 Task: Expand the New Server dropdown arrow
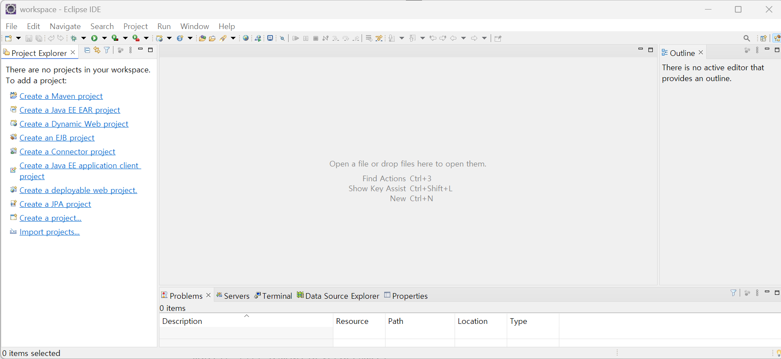[169, 38]
